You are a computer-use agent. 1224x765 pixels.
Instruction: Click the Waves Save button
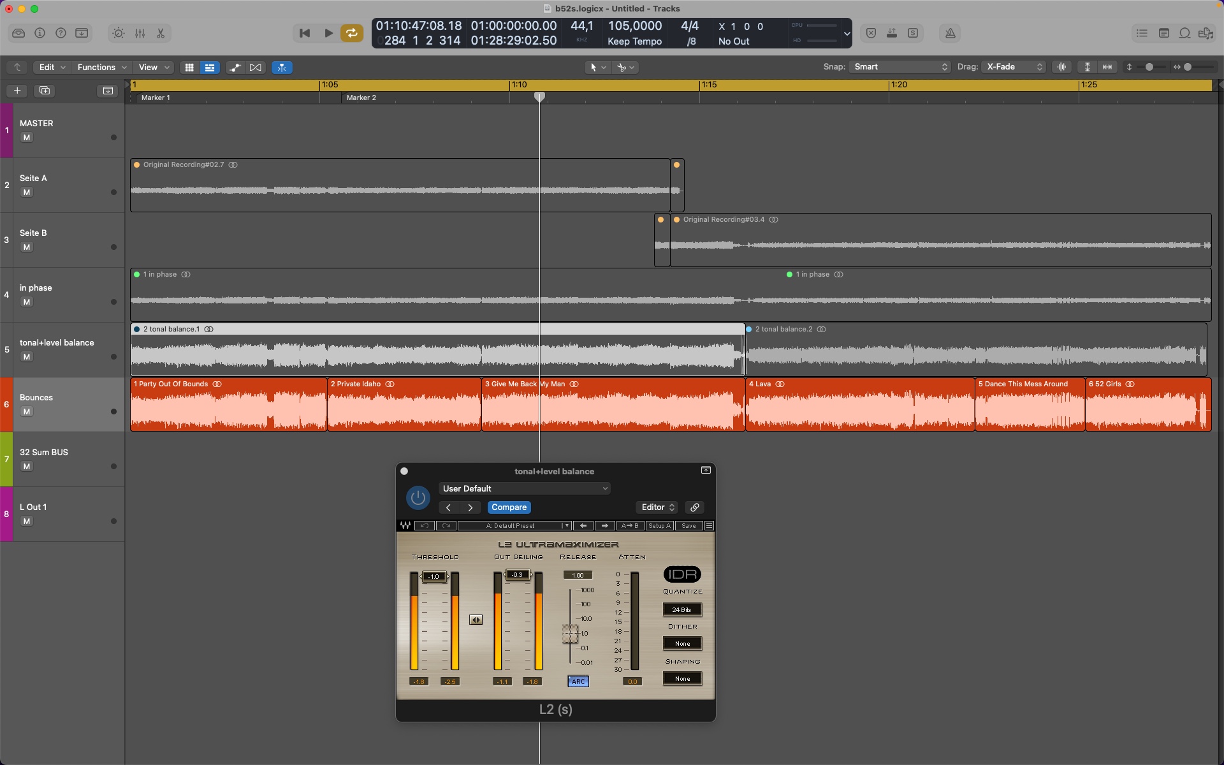(x=688, y=526)
